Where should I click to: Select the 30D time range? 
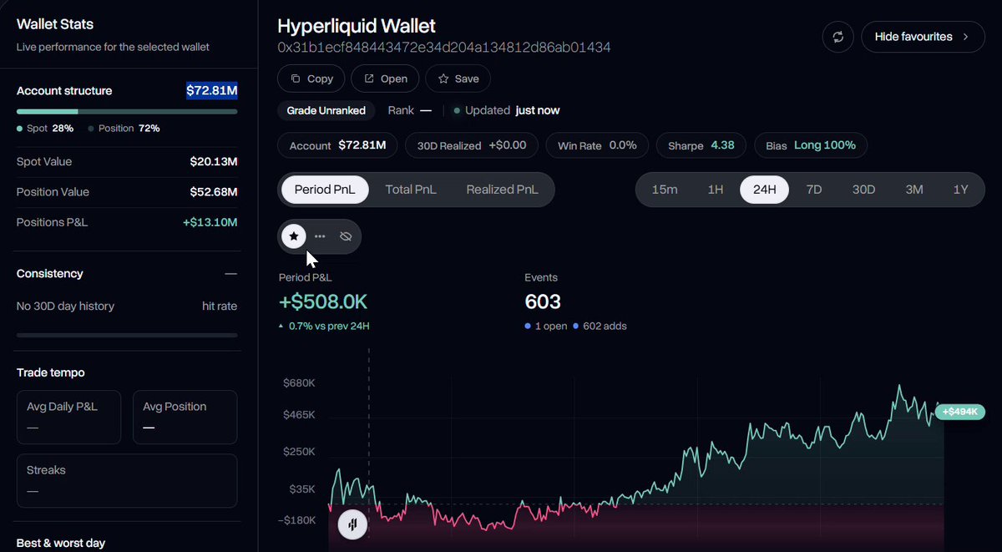(863, 190)
